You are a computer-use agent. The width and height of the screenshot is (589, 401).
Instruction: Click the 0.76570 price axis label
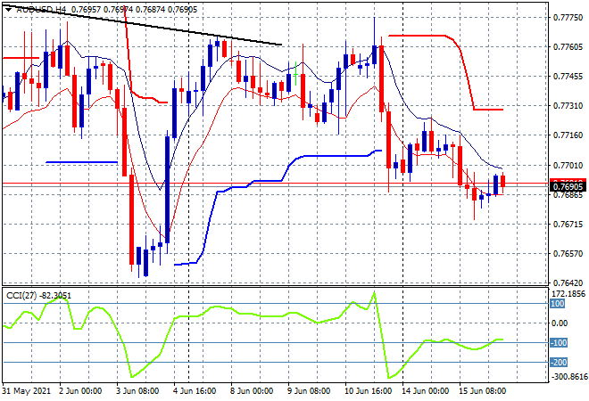click(x=568, y=254)
